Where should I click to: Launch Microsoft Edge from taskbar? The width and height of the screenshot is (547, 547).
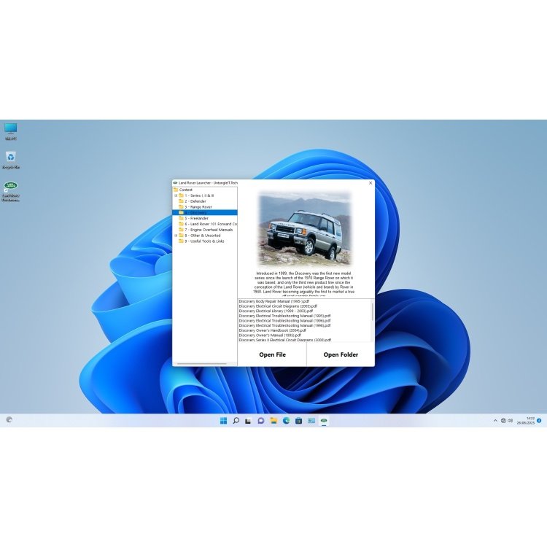(286, 420)
